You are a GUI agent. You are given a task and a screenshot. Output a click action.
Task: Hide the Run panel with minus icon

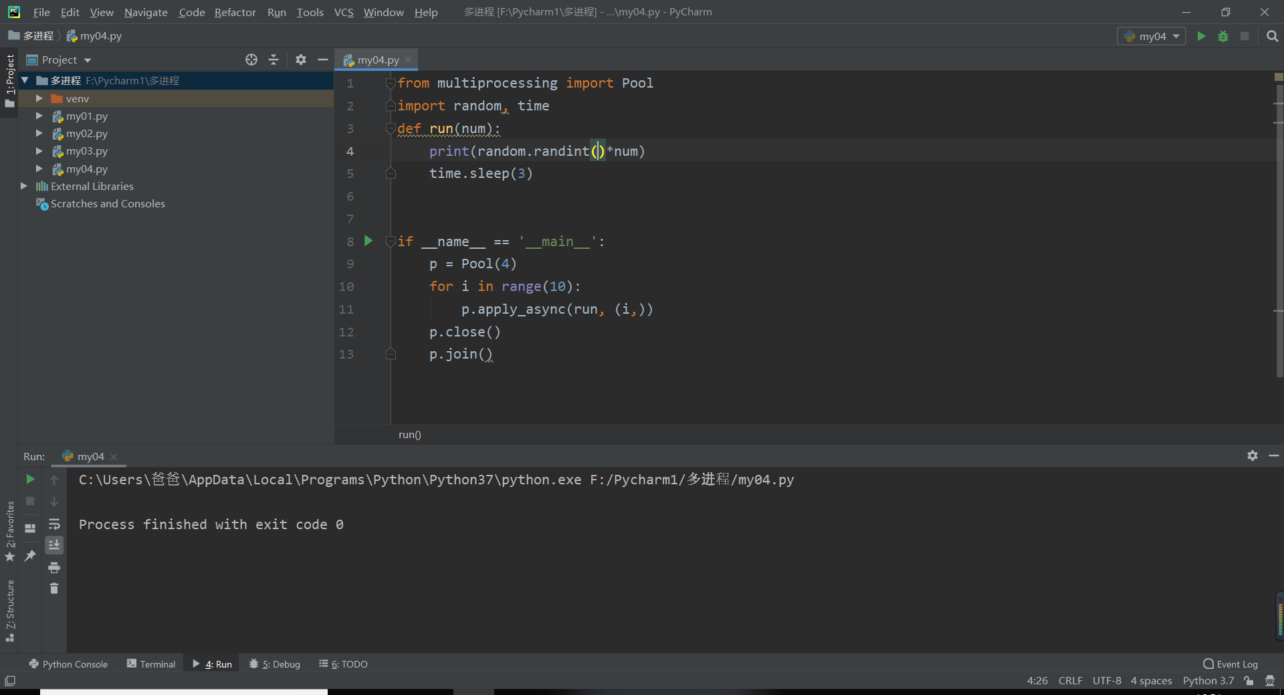point(1274,456)
